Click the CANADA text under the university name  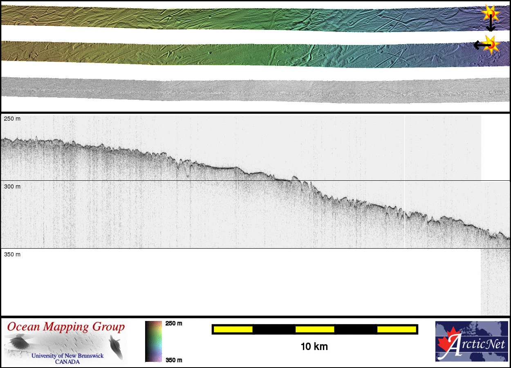pyautogui.click(x=67, y=362)
